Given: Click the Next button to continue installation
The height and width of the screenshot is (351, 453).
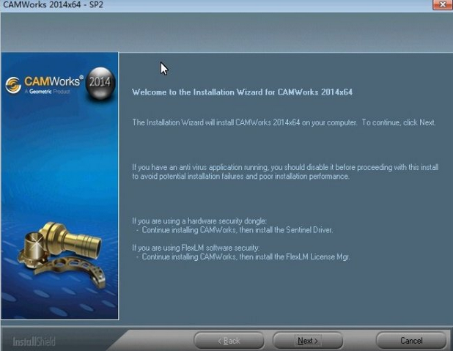Looking at the screenshot, I should click(308, 341).
